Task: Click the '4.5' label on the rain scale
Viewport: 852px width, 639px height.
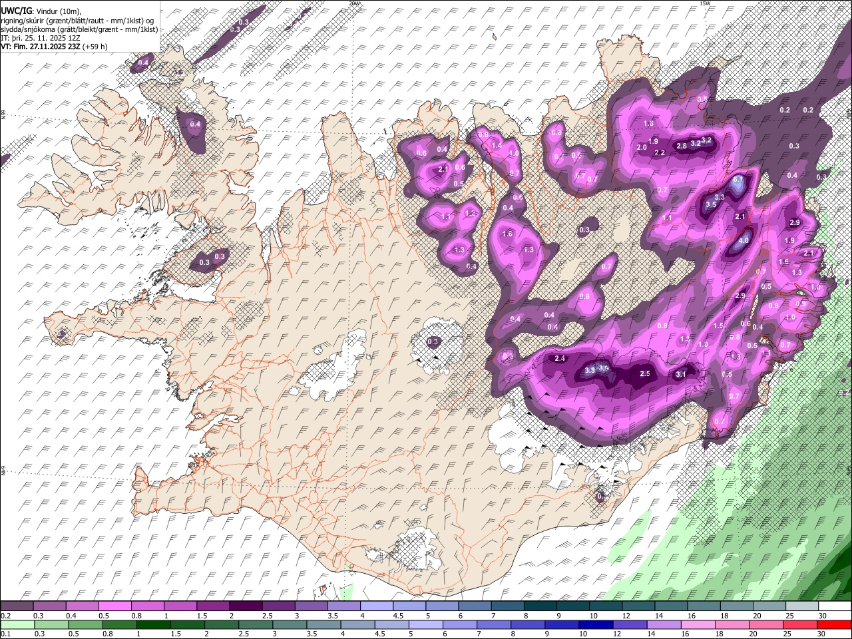Action: tap(380, 634)
